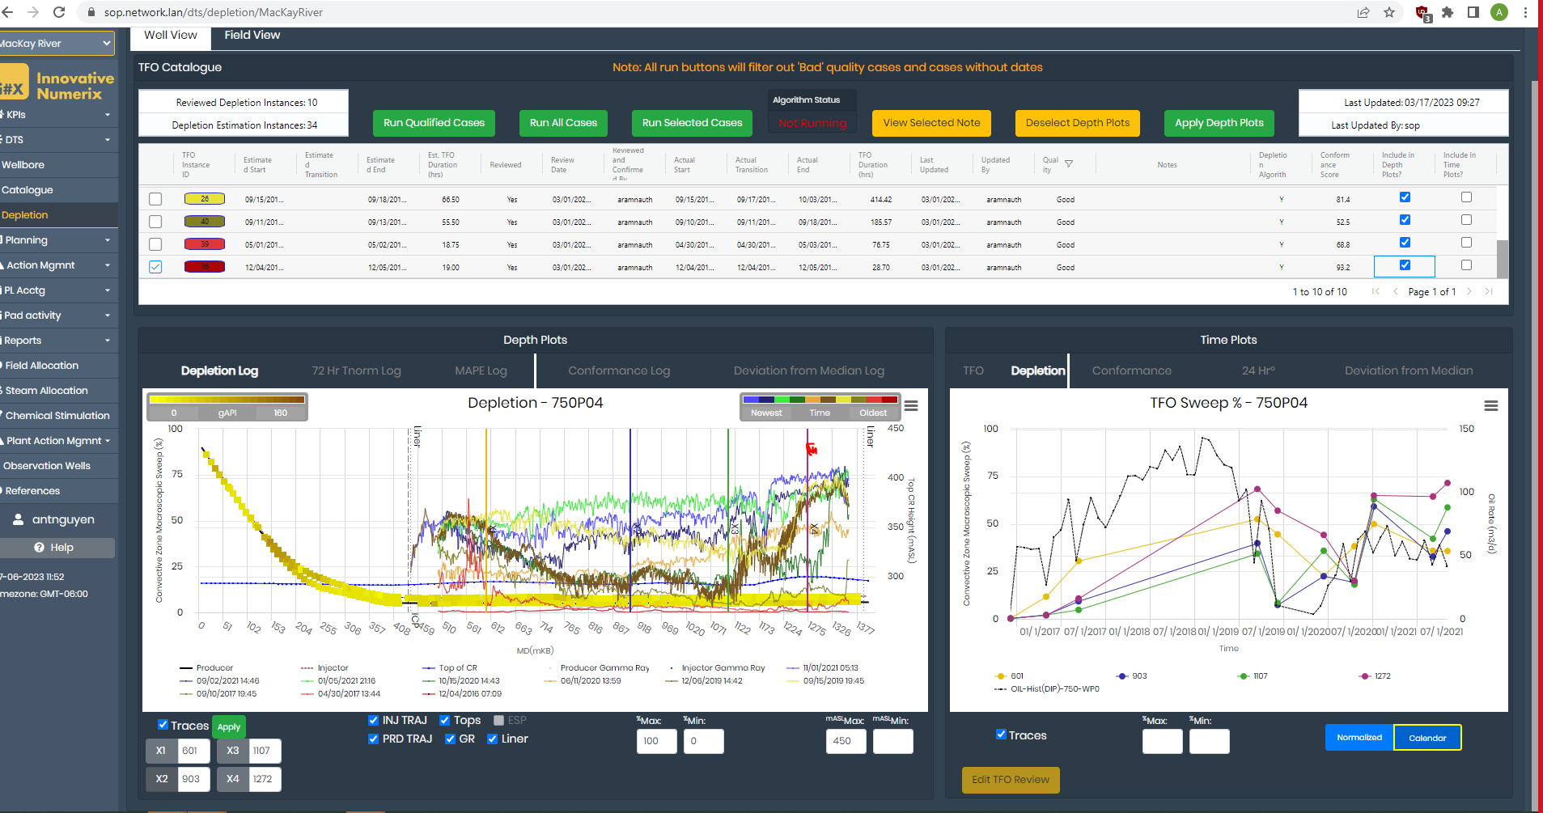
Task: Open the chart options menu on the TFO Sweep plot
Action: pos(1491,406)
